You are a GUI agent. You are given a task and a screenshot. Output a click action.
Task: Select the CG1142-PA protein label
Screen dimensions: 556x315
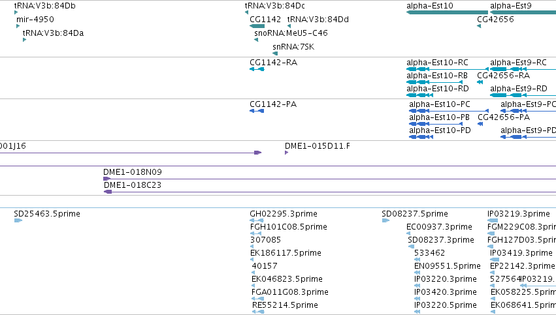273,104
